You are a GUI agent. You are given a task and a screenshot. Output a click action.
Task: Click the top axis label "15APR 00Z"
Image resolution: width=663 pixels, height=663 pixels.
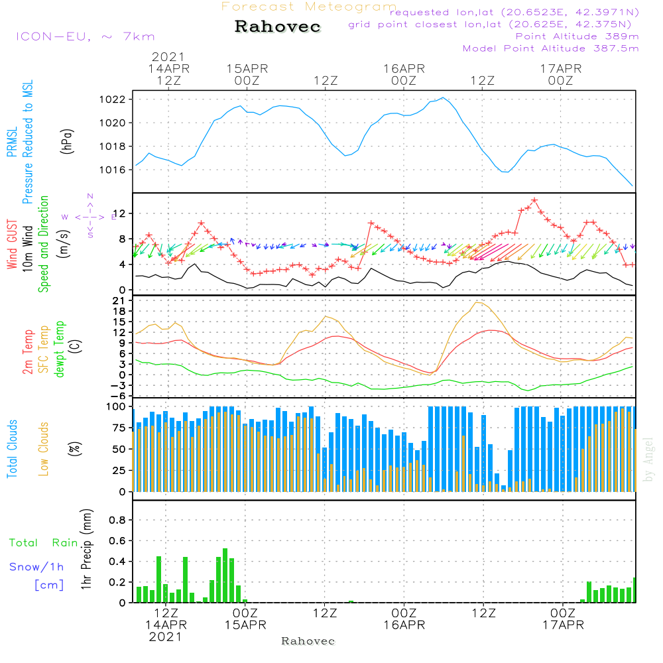tap(247, 74)
